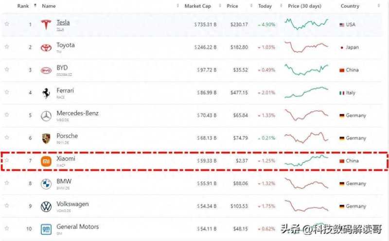Image resolution: width=389 pixels, height=241 pixels.
Task: Open the General Motors company link
Action: [77, 227]
